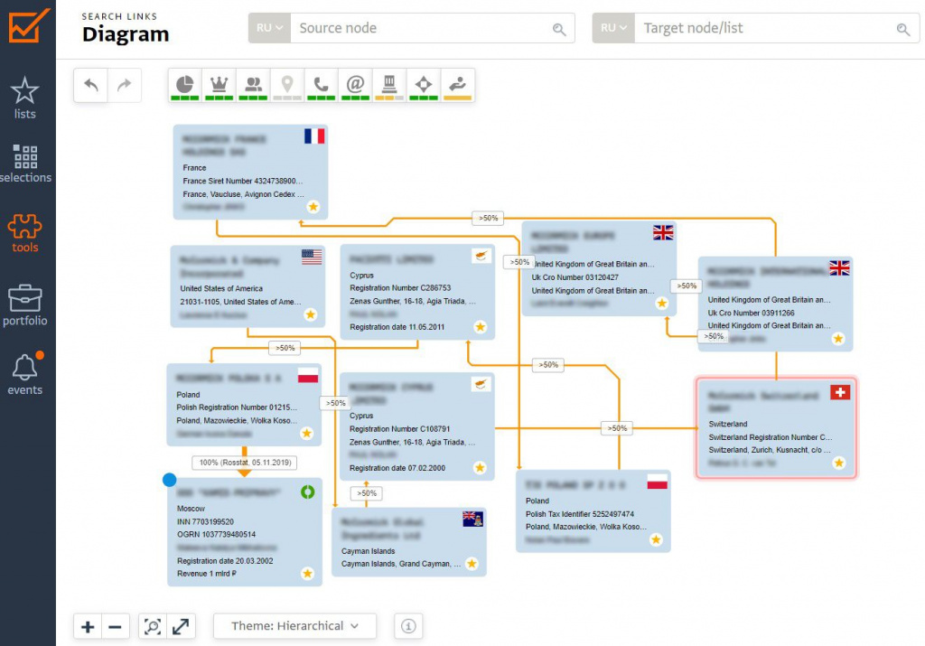Star the Uk Cro Number 03120427 card
Viewport: 925px width, 646px height.
click(662, 304)
